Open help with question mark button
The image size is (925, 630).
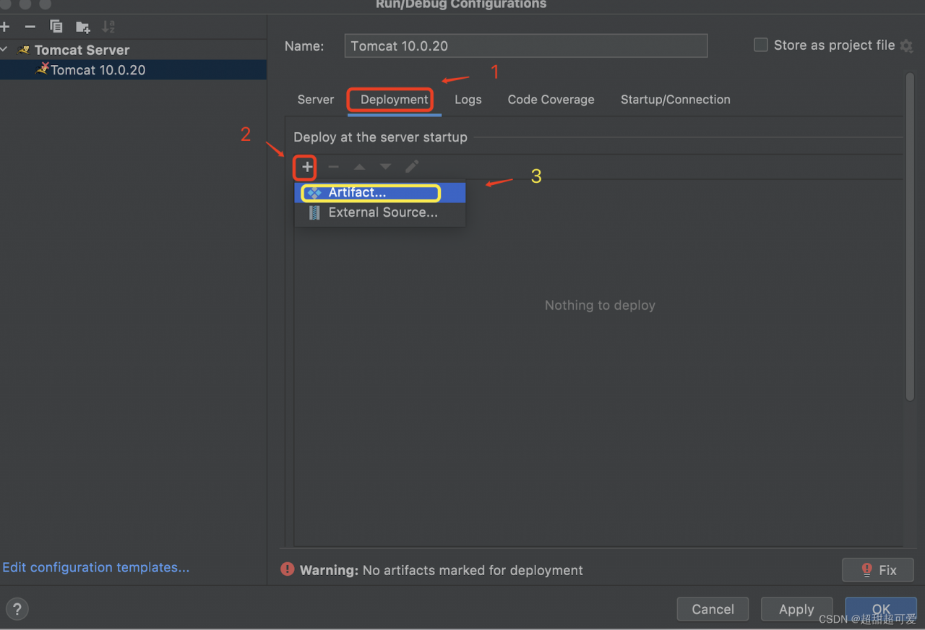(x=17, y=608)
